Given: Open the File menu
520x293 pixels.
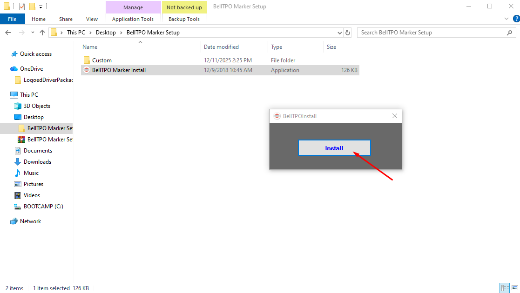Looking at the screenshot, I should [12, 19].
